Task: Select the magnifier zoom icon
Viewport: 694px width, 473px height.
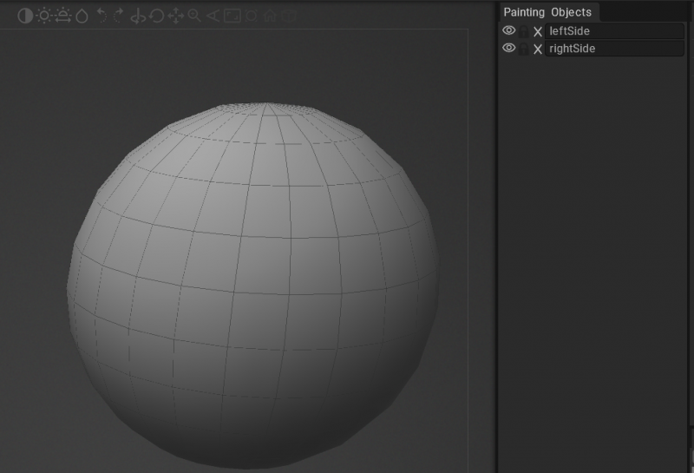Action: click(x=194, y=16)
